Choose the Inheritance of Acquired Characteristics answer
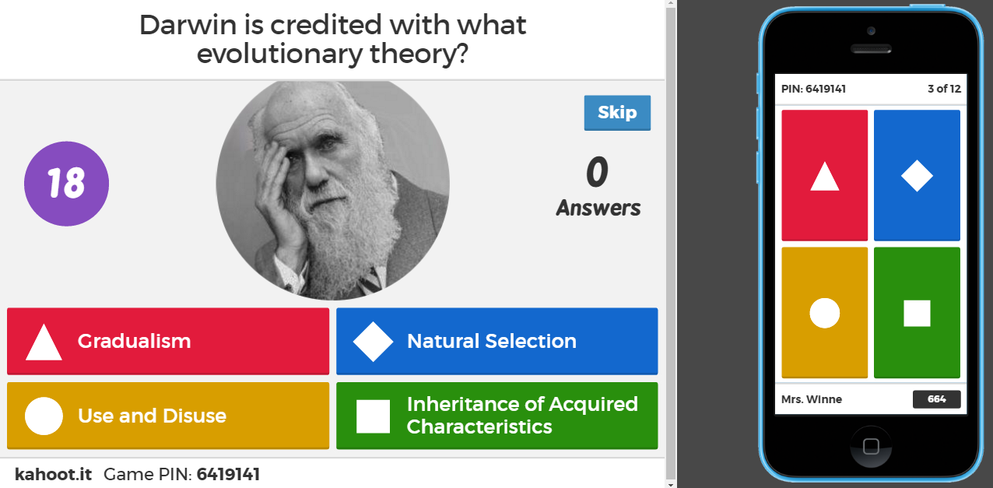993x488 pixels. (x=496, y=415)
